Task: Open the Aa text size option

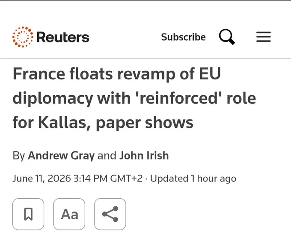Action: [69, 214]
